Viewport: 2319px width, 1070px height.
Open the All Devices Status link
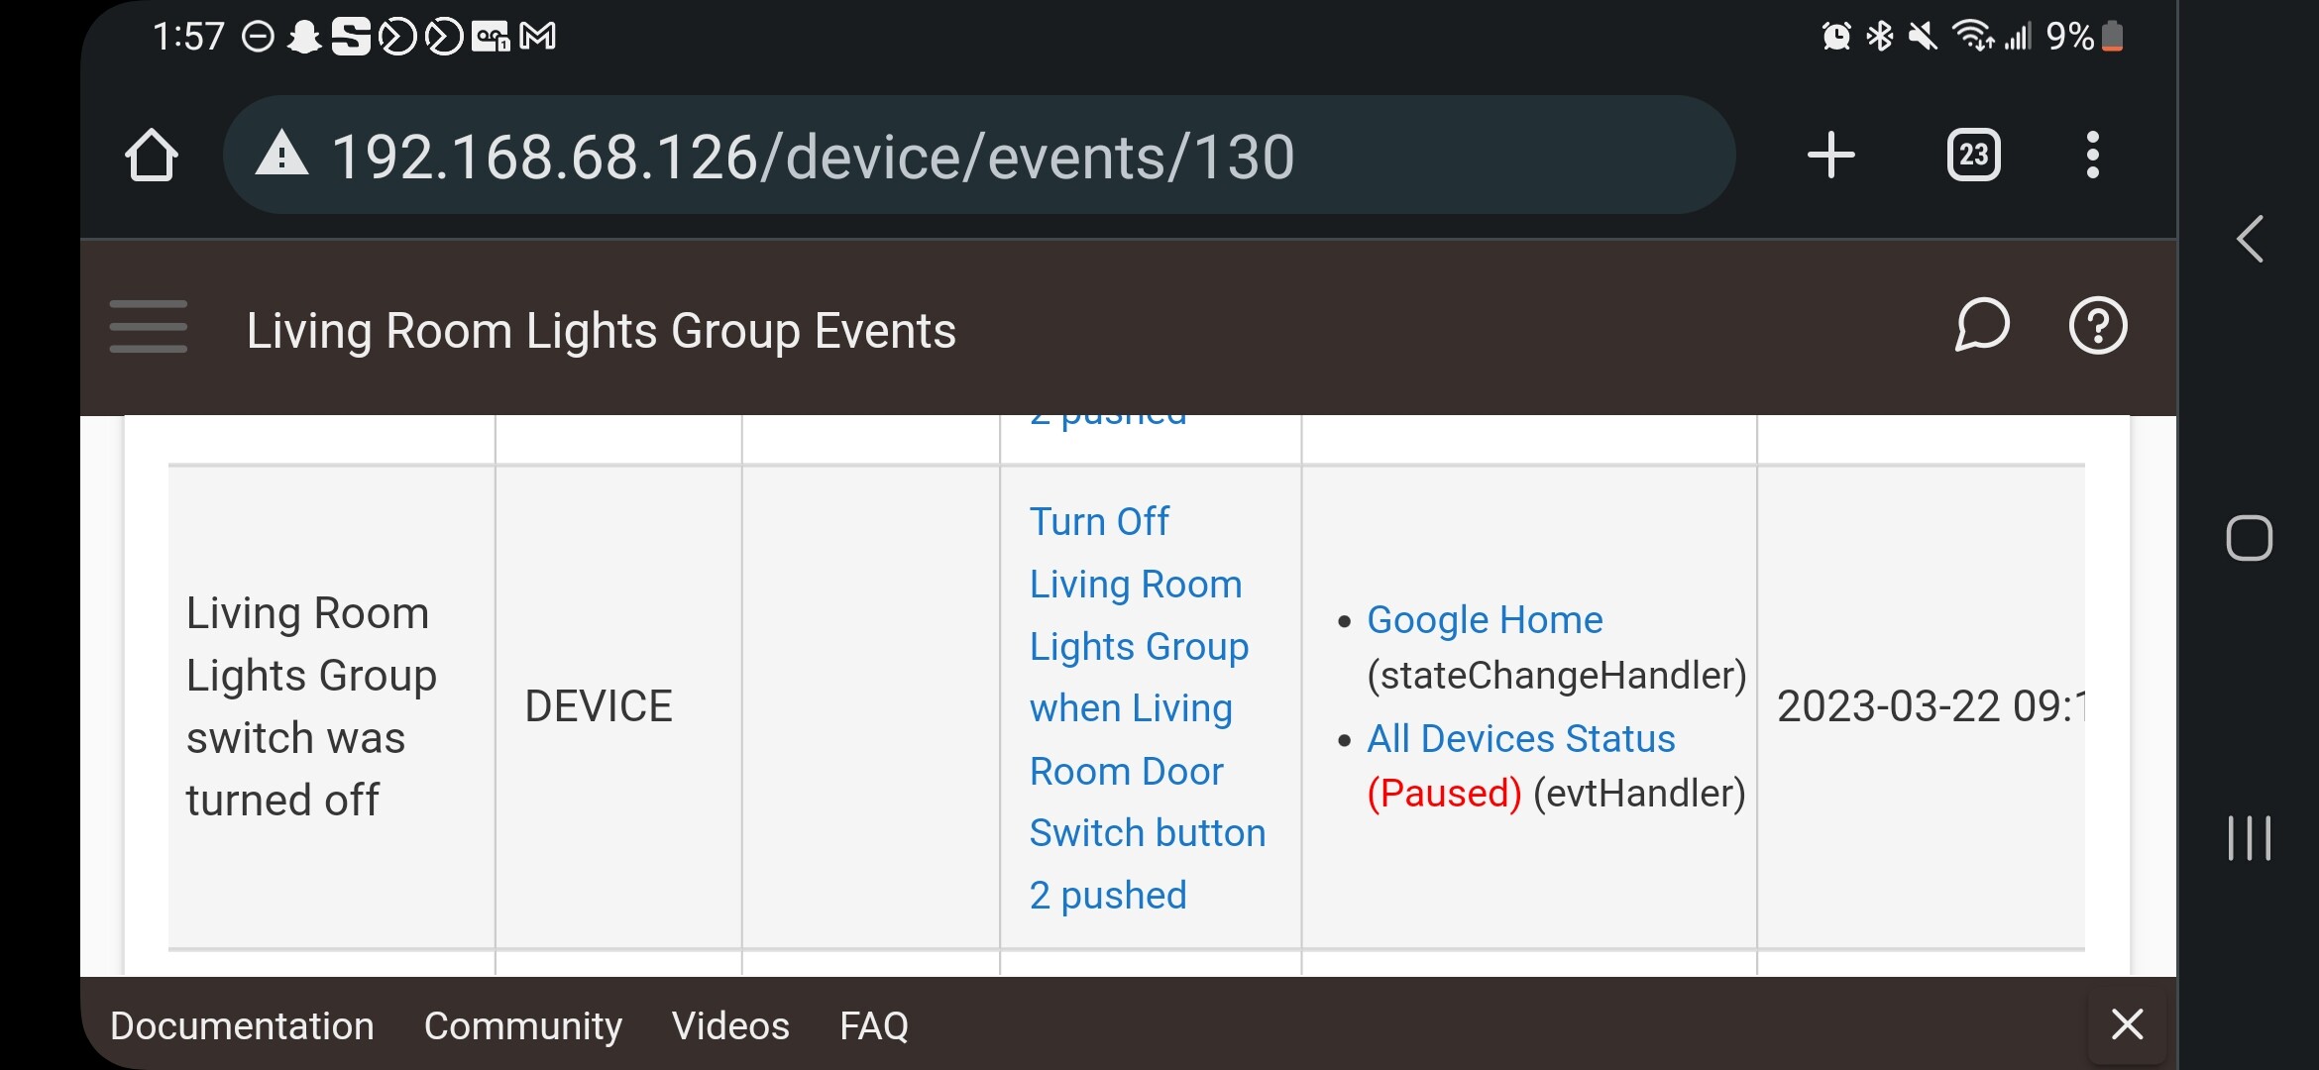coord(1520,739)
